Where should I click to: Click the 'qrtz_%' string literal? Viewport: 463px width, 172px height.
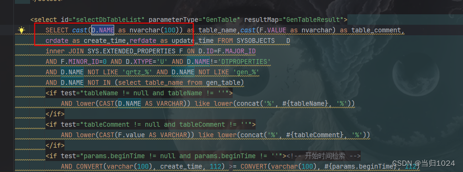click(x=137, y=72)
